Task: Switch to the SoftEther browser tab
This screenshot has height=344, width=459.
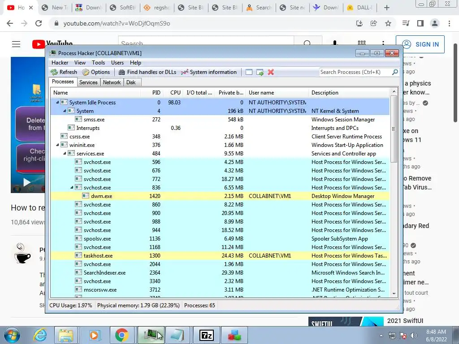Action: coord(123,8)
